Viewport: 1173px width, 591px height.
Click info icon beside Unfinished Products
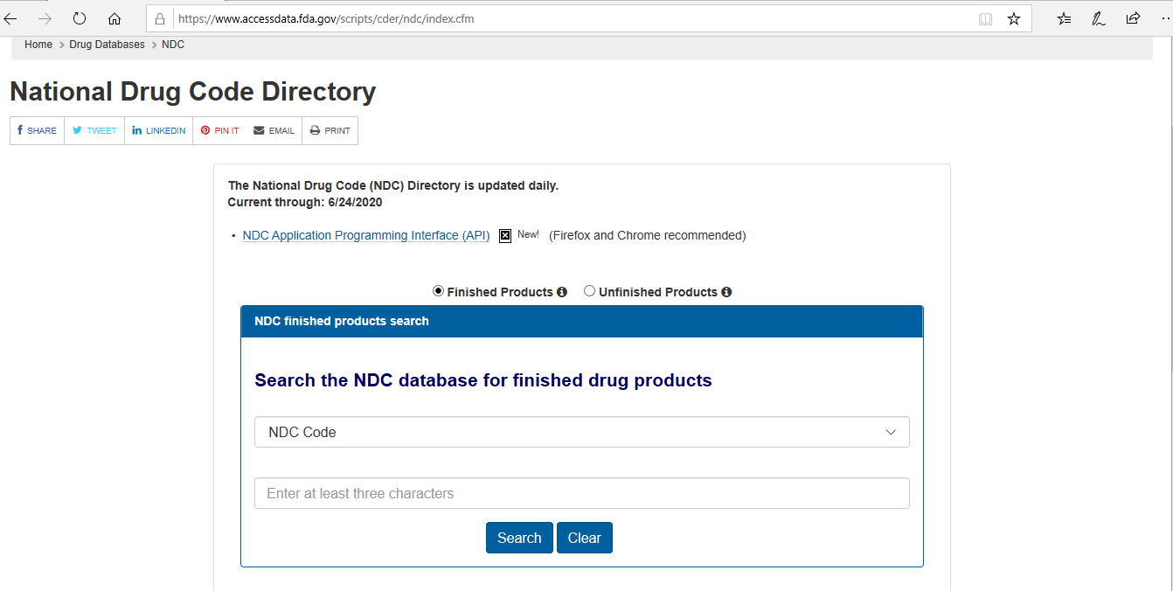click(x=726, y=292)
